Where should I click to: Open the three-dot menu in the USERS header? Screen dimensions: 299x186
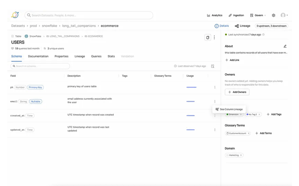214,38
